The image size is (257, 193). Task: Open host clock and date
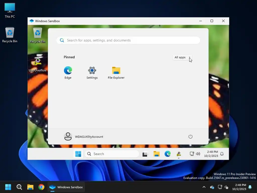pos(239,187)
